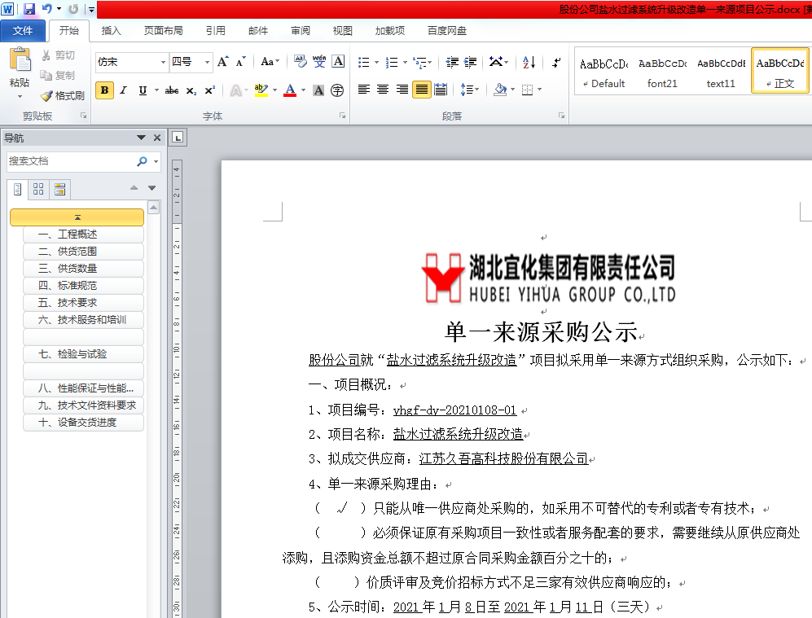Open navigation pane options dropdown arrow

point(141,138)
